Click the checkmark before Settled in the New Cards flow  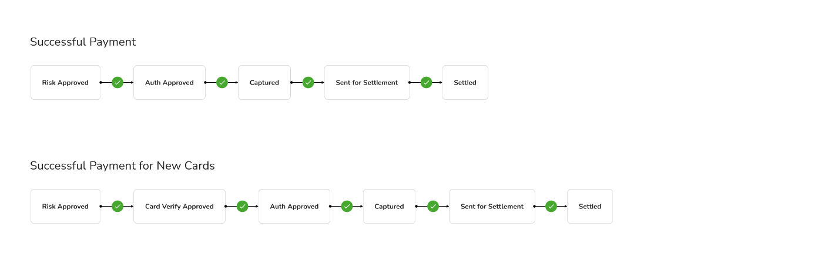tap(551, 207)
